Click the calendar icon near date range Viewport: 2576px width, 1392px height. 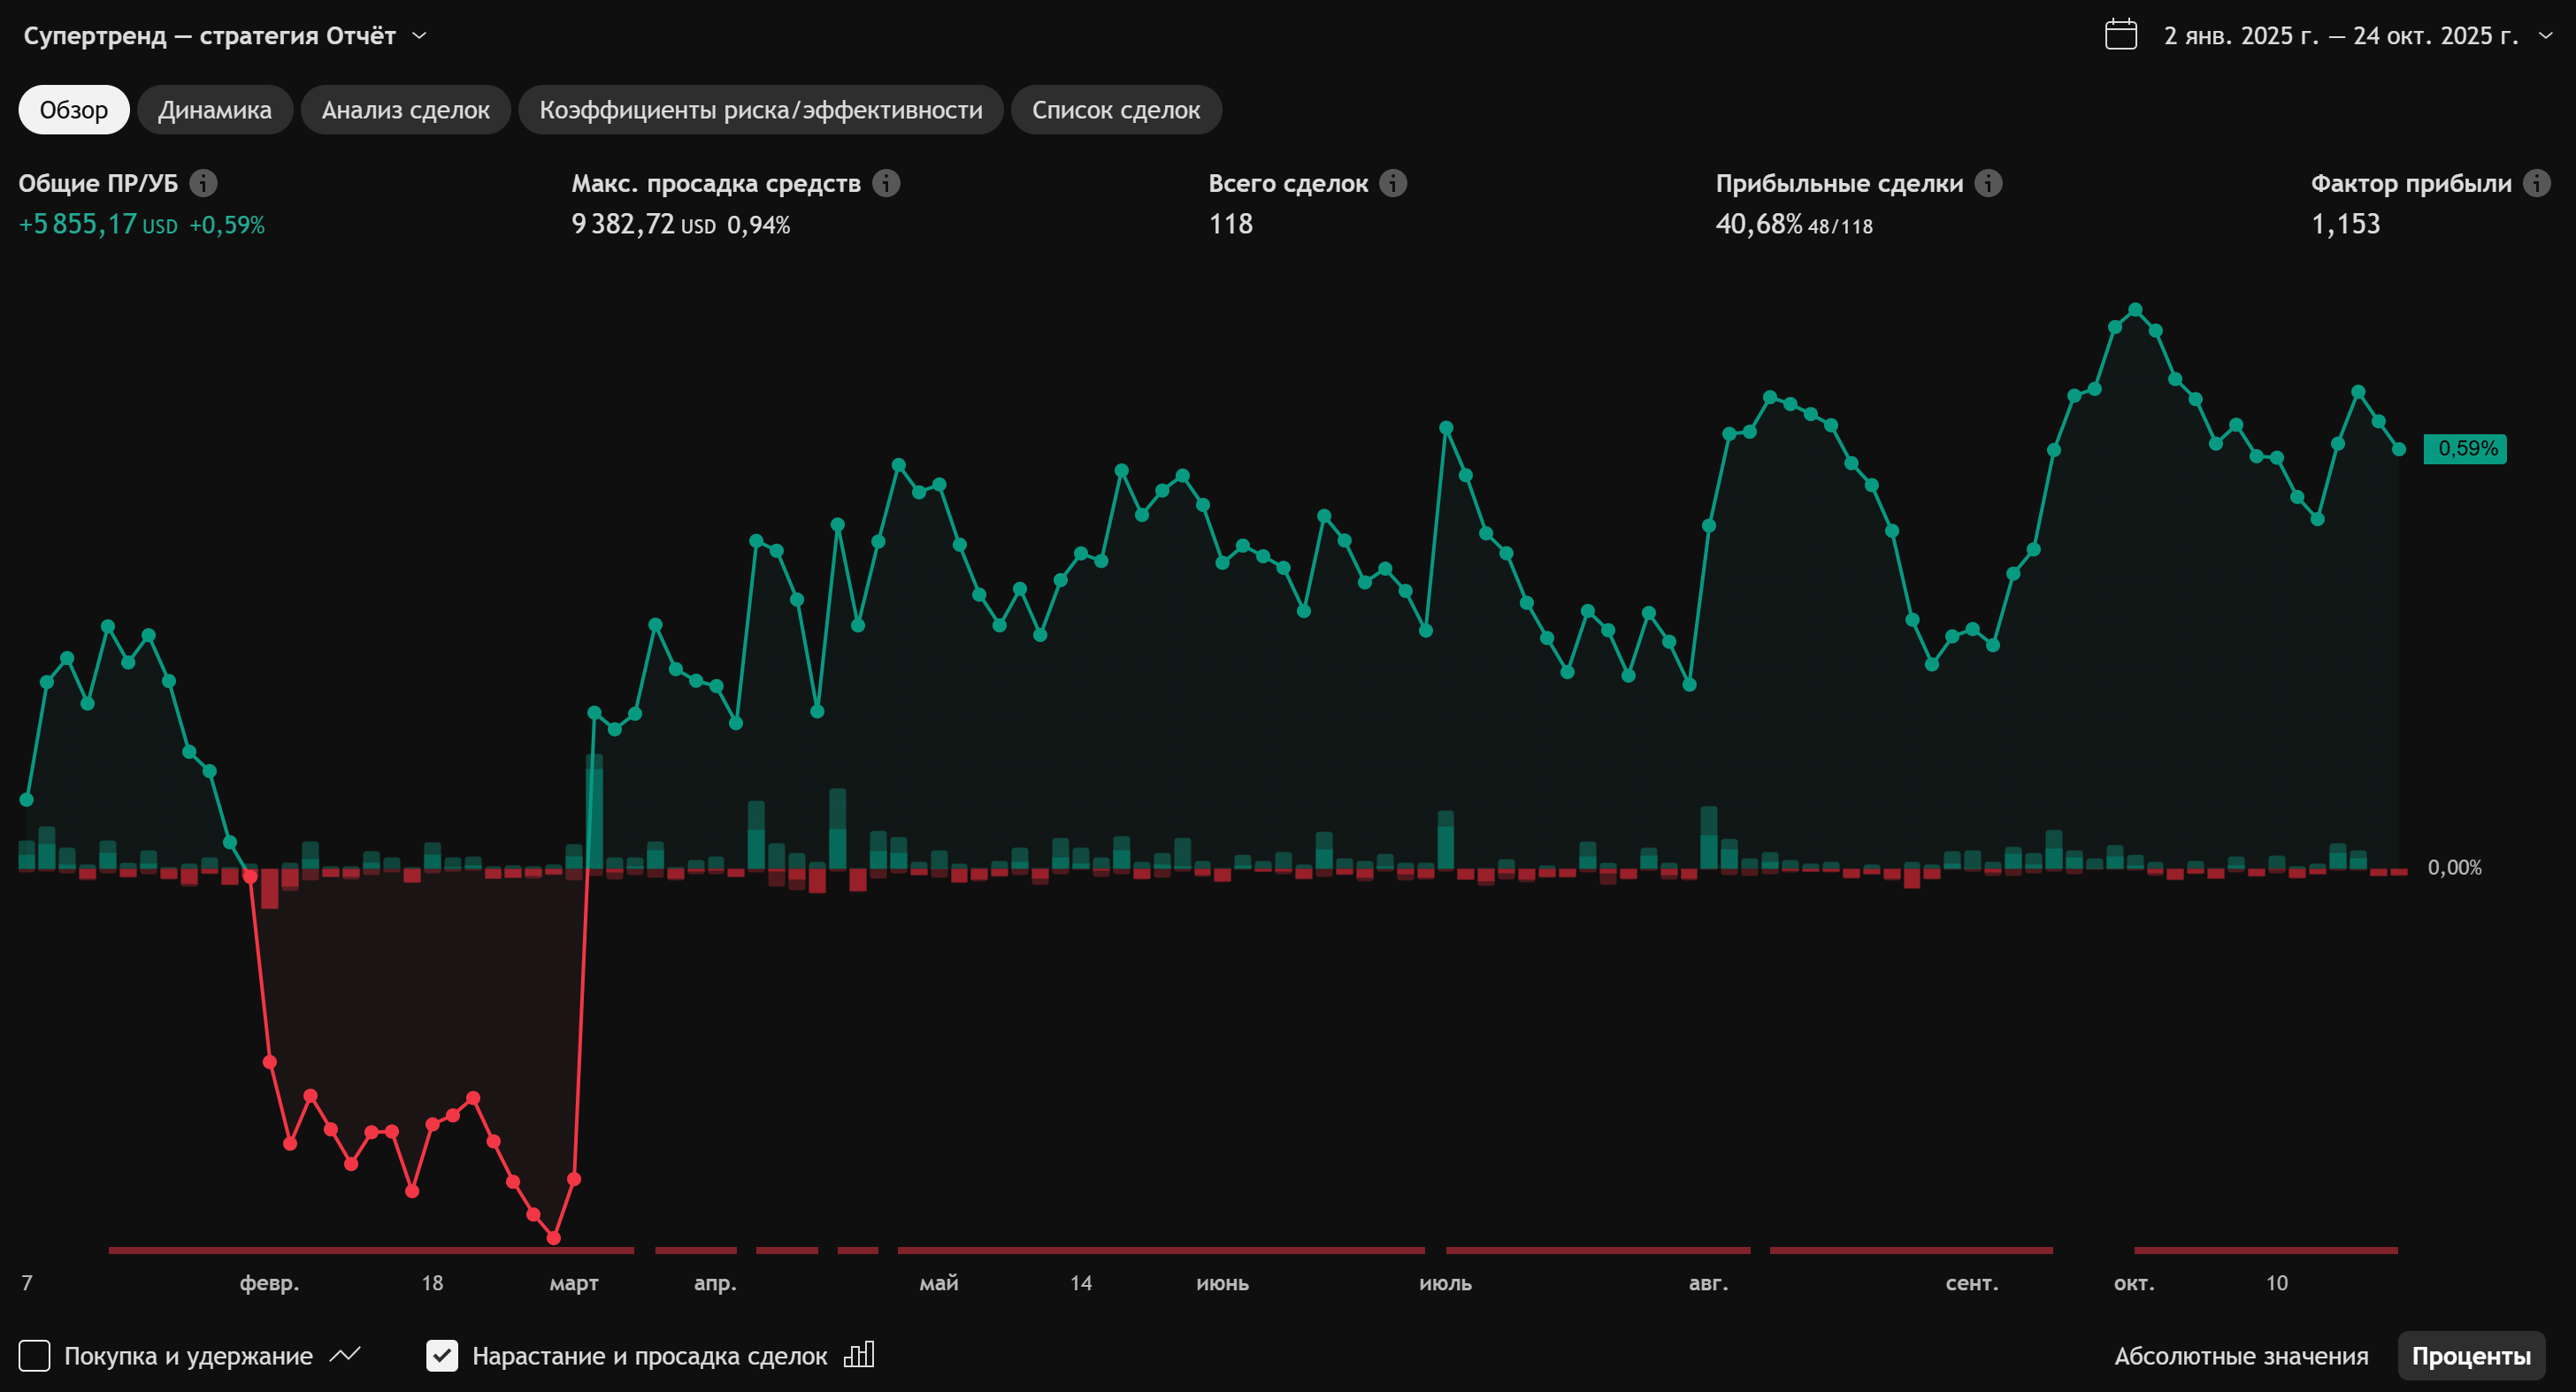click(2120, 35)
